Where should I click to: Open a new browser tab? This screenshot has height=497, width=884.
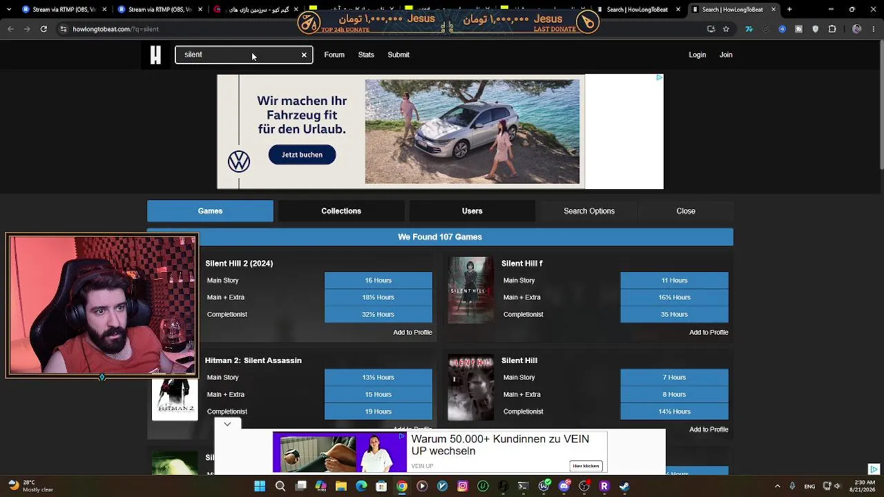point(789,10)
